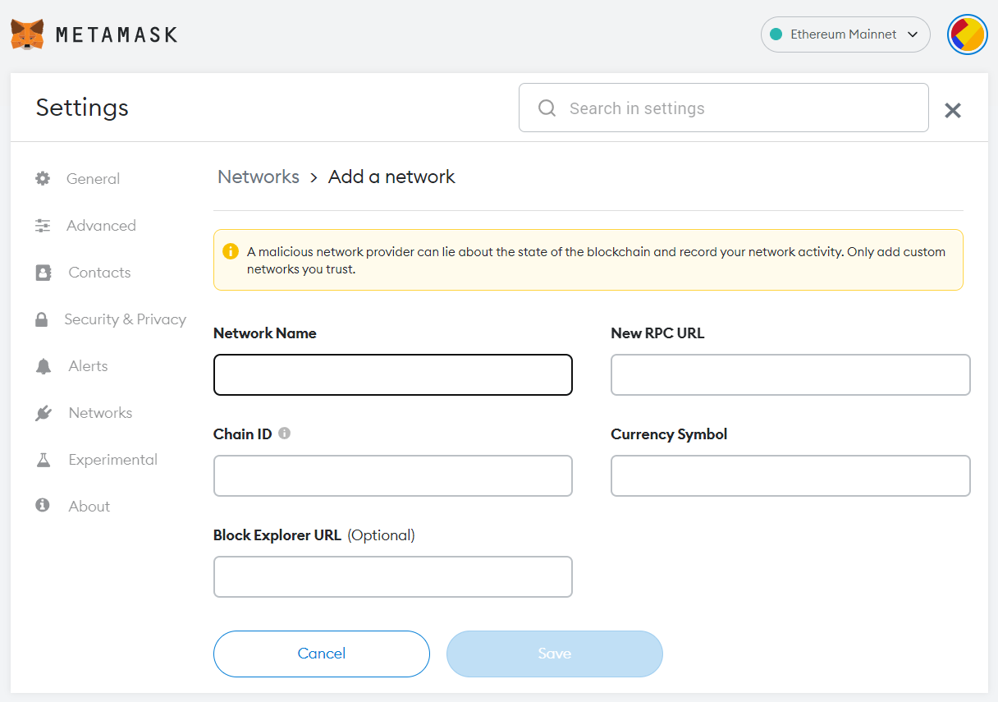The width and height of the screenshot is (998, 702).
Task: Click the breadcrumb chevron separator
Action: (314, 178)
